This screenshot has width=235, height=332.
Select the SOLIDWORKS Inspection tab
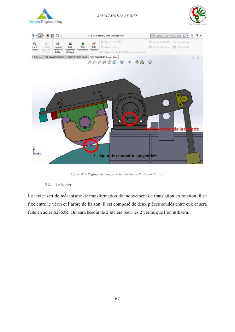[x=103, y=57]
